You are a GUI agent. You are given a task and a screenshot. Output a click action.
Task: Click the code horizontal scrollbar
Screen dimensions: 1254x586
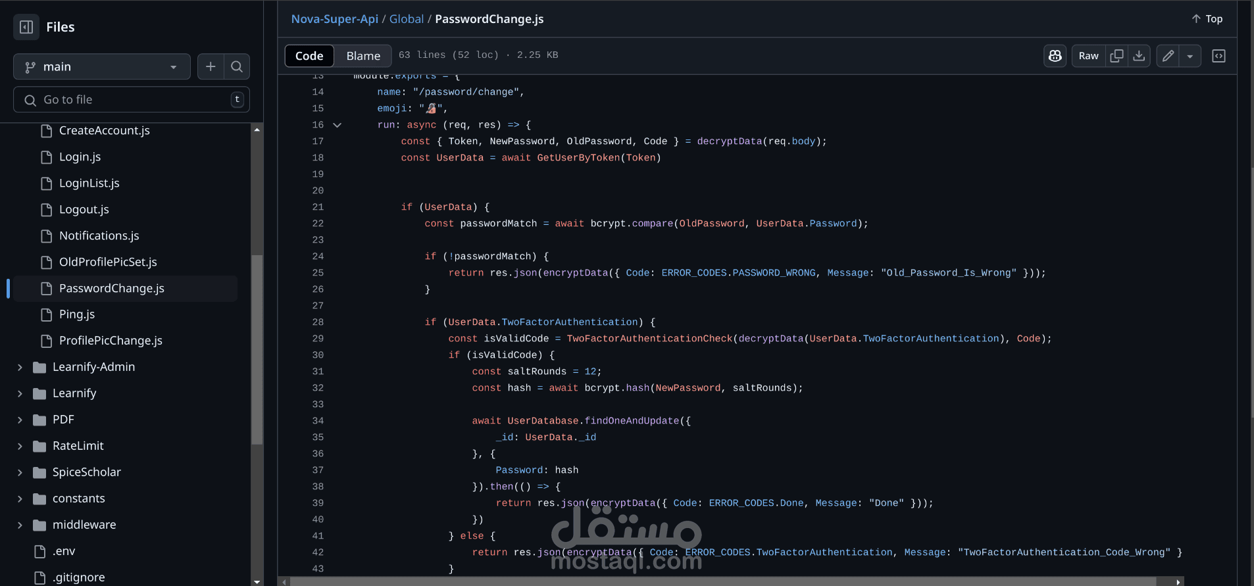724,582
